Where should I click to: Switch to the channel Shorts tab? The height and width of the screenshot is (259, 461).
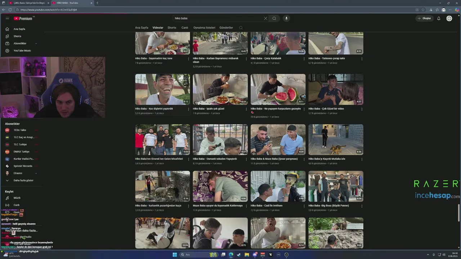click(172, 28)
